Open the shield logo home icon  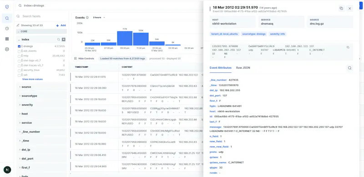click(7, 7)
